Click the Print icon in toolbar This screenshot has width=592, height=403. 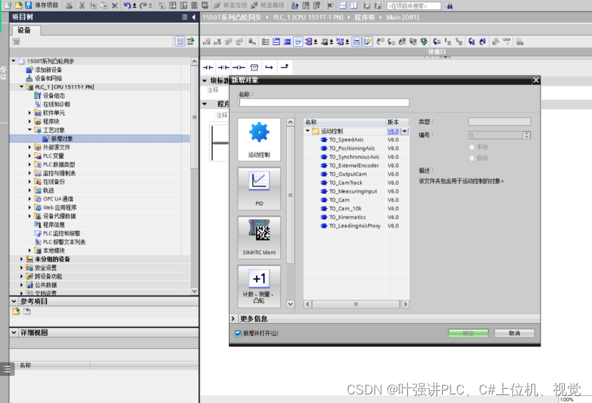point(68,5)
